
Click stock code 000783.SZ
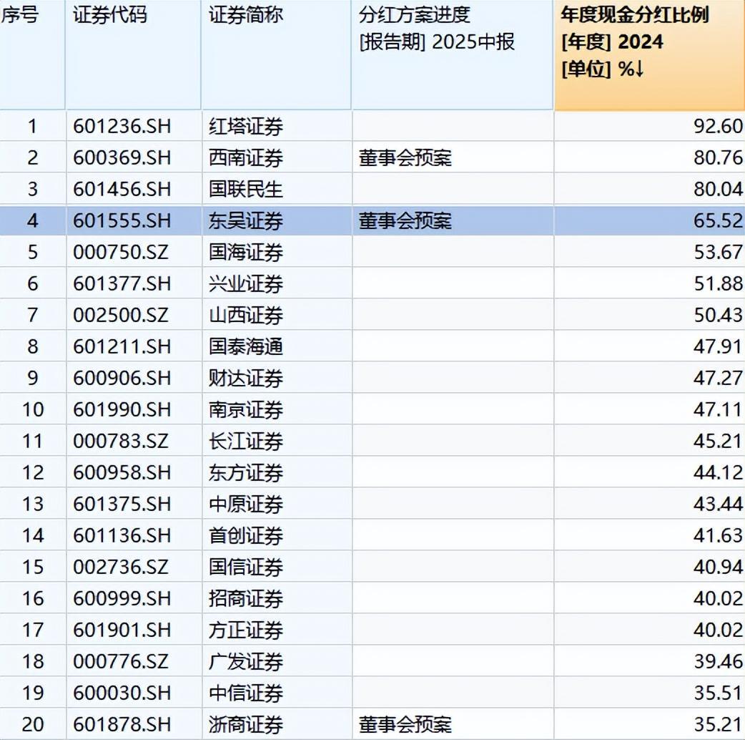tap(121, 441)
